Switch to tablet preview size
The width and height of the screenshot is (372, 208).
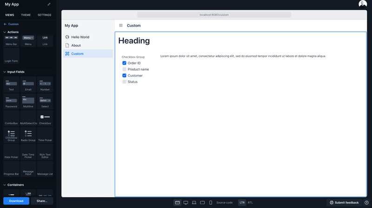(202, 202)
